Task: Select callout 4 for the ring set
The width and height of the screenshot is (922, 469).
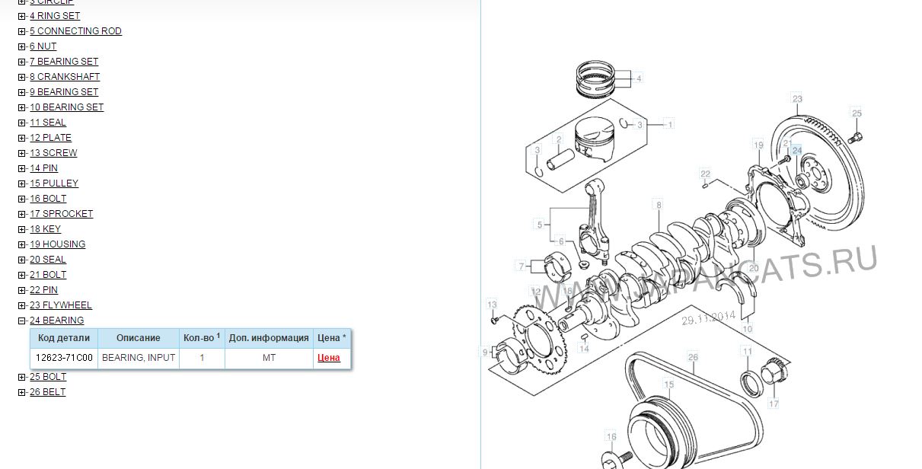Action: point(638,78)
